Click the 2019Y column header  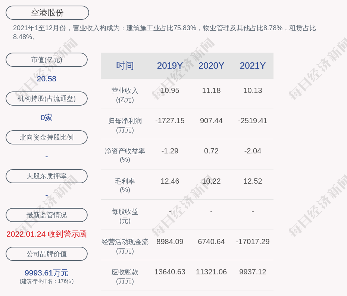coord(170,66)
